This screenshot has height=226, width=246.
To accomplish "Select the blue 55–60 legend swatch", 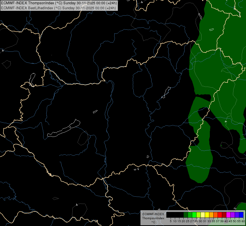I will (241, 215).
